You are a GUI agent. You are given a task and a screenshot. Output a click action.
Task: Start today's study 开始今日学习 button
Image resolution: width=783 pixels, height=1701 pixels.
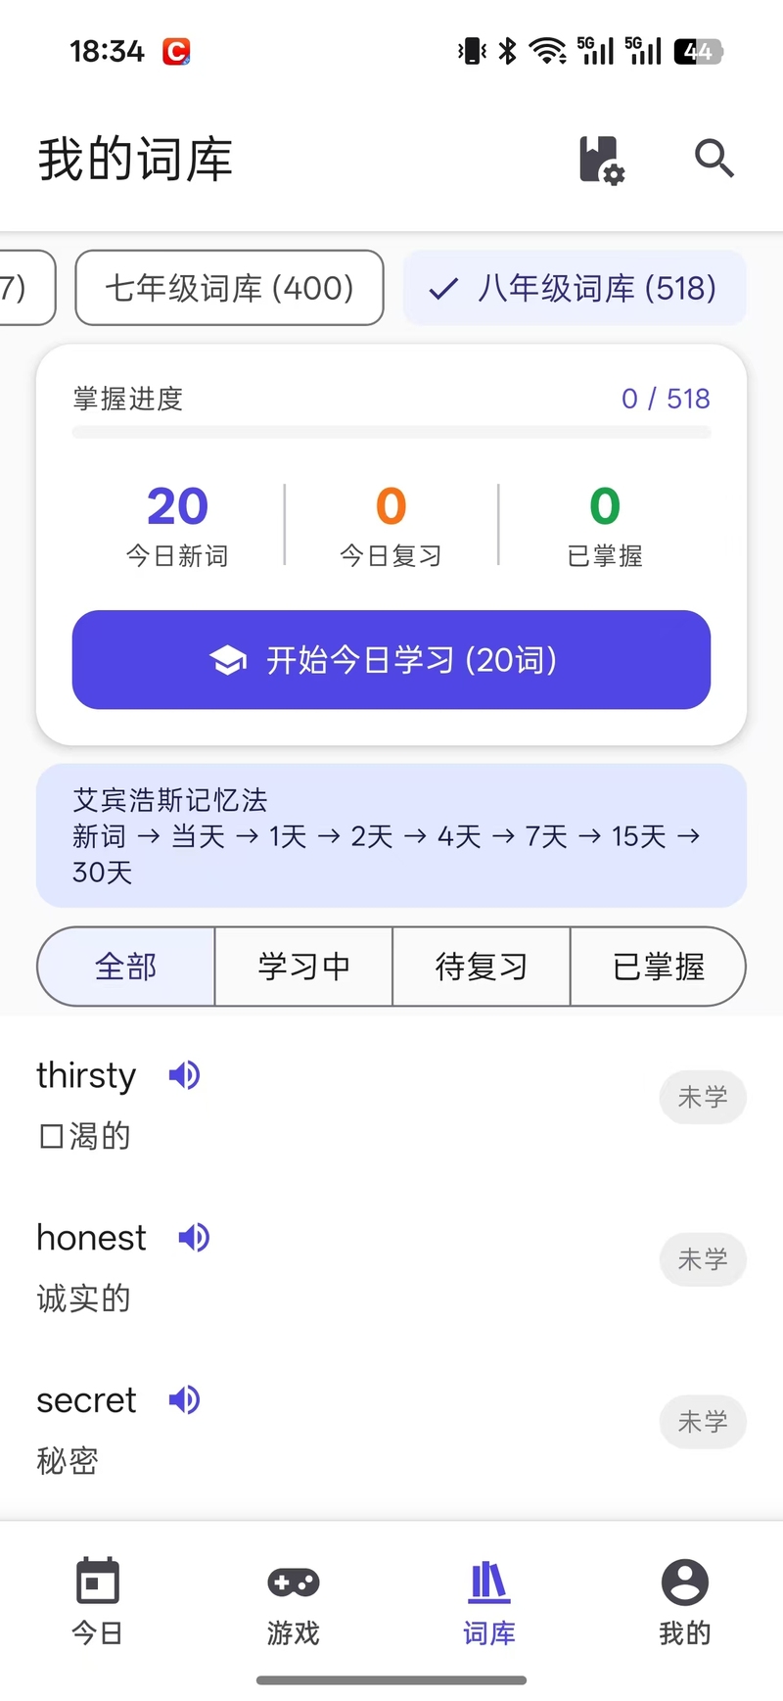(x=391, y=660)
